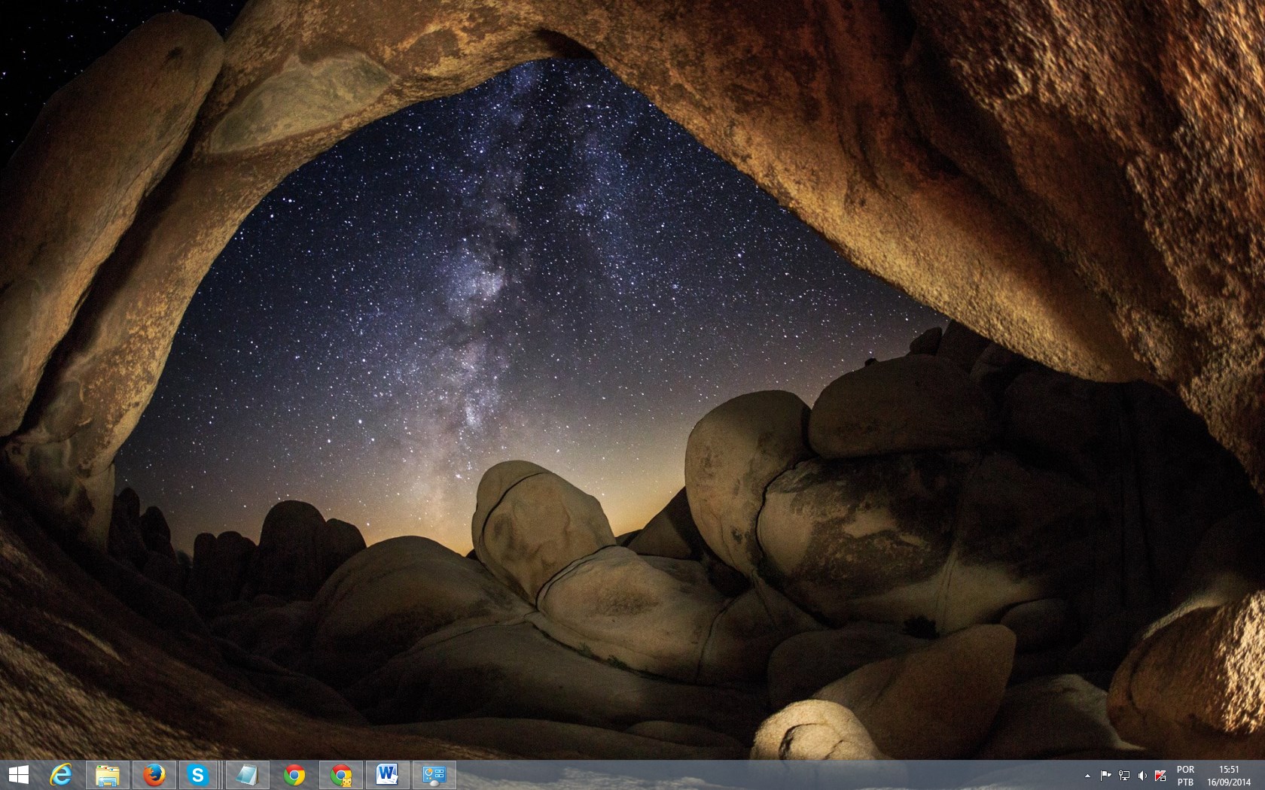Change the POR PTB input language

1185,776
